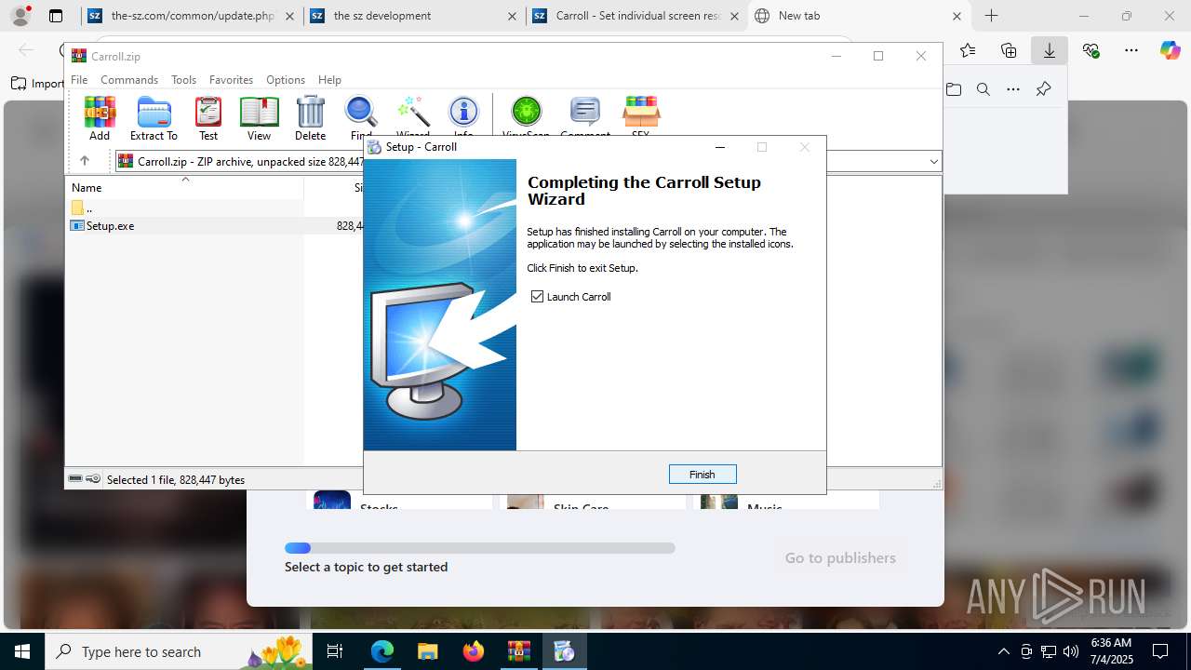Switch to the sz development tab
This screenshot has height=670, width=1191.
pyautogui.click(x=413, y=16)
